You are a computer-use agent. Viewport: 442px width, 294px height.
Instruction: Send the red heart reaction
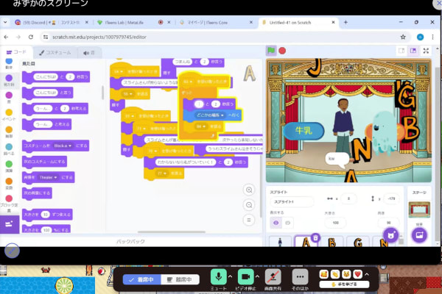pyautogui.click(x=358, y=274)
